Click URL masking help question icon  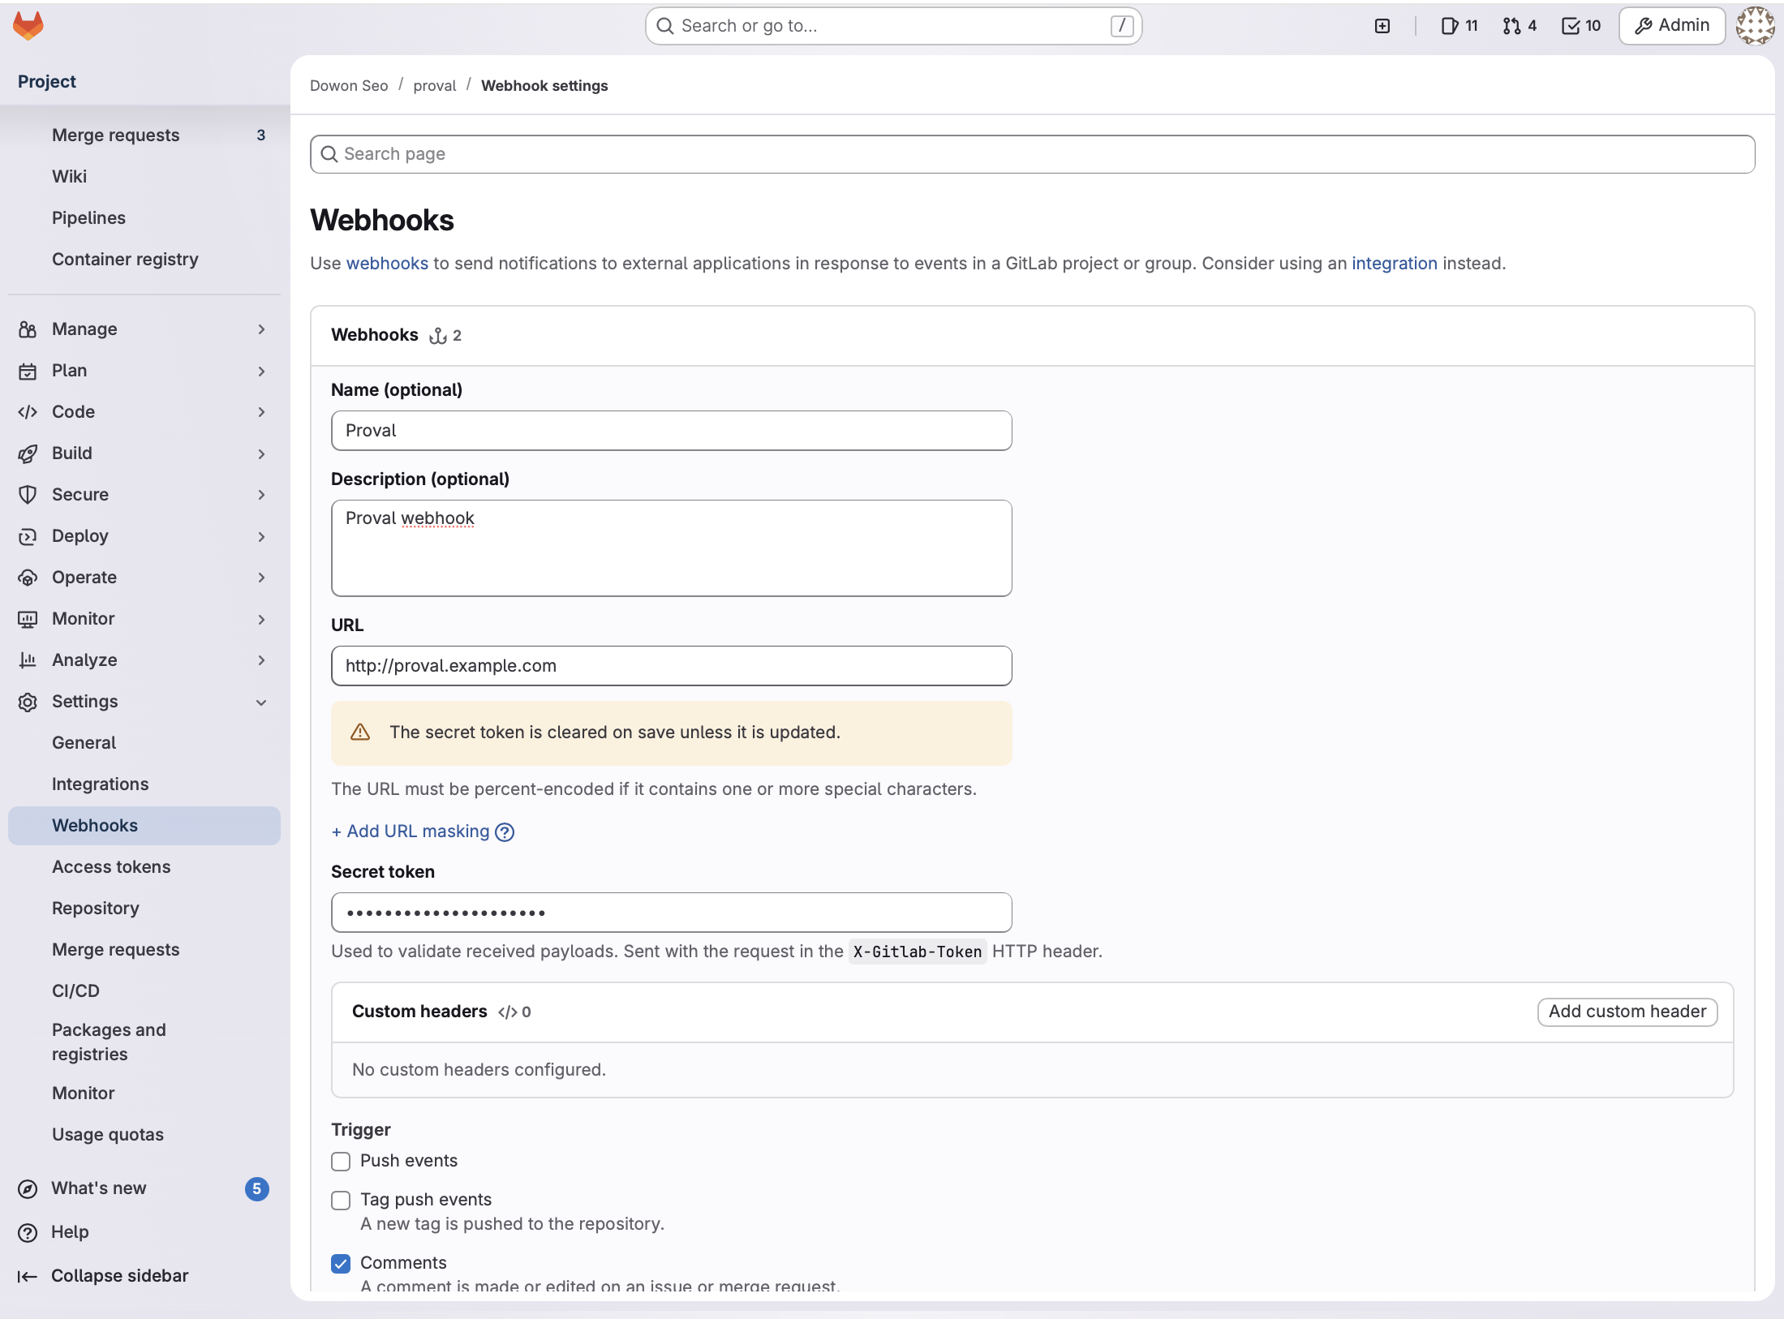pyautogui.click(x=505, y=831)
